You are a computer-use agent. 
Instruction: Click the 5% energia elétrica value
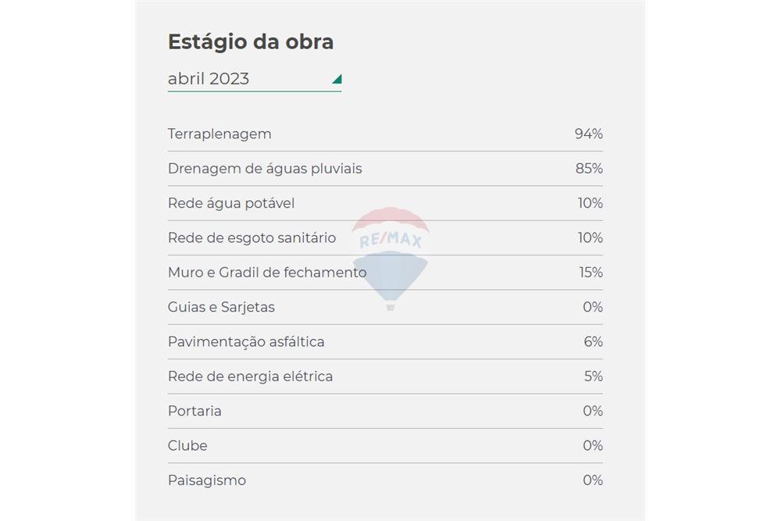click(593, 376)
